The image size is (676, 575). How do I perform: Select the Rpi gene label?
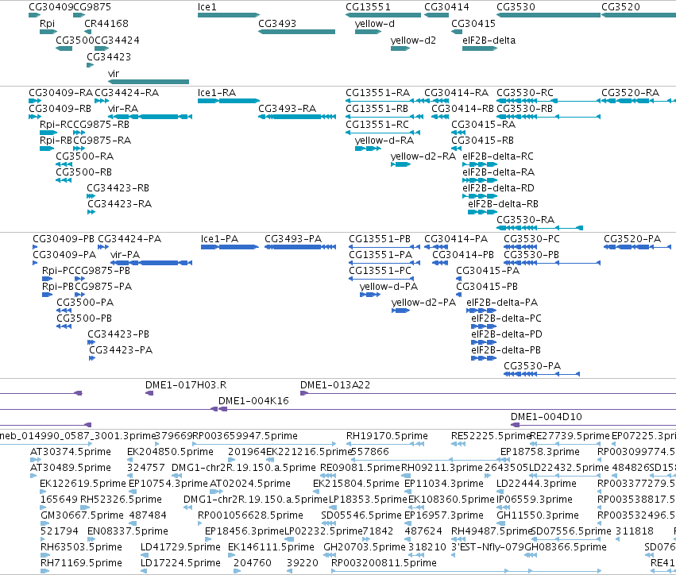point(47,24)
